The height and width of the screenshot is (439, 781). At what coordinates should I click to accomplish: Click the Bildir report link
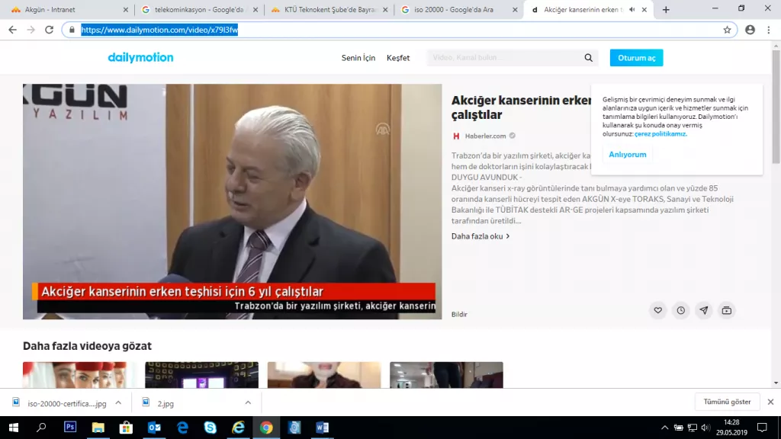click(459, 314)
